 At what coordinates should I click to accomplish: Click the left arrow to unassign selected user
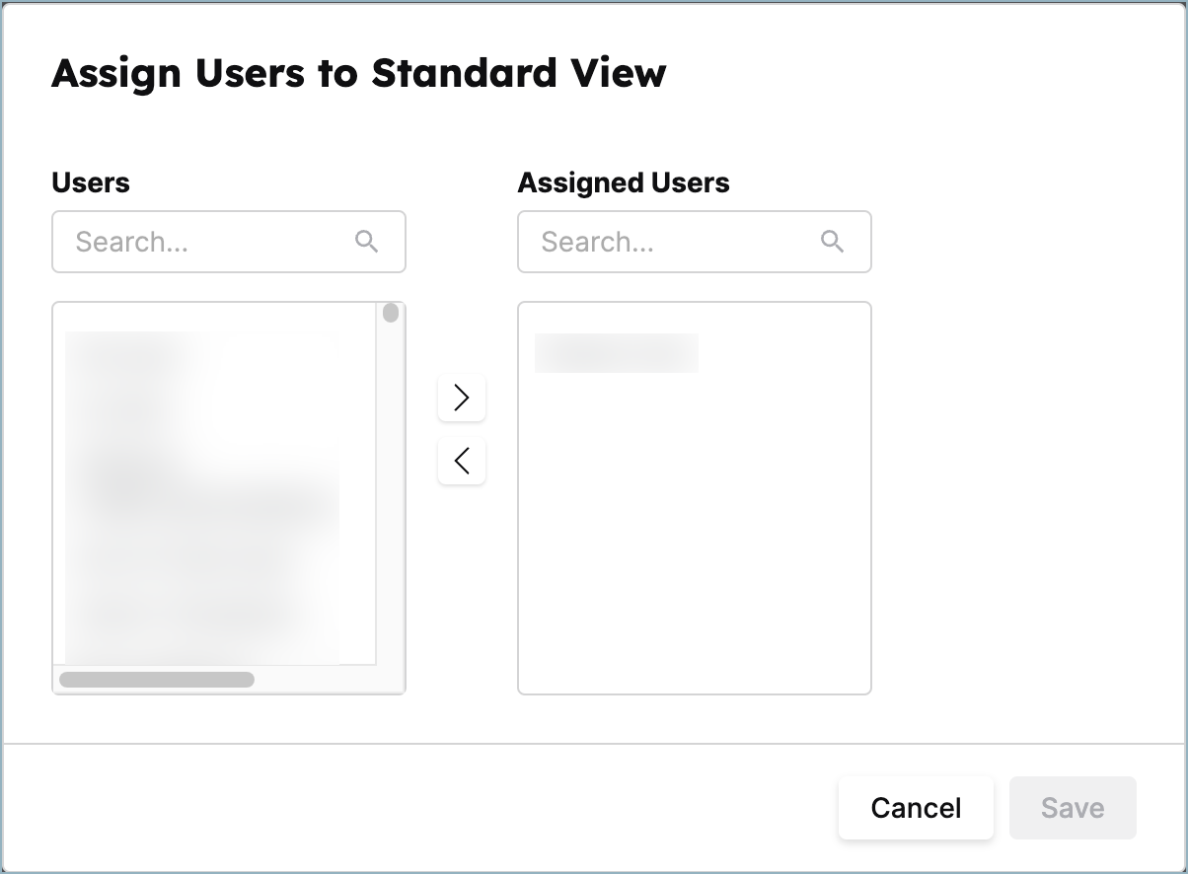point(461,461)
